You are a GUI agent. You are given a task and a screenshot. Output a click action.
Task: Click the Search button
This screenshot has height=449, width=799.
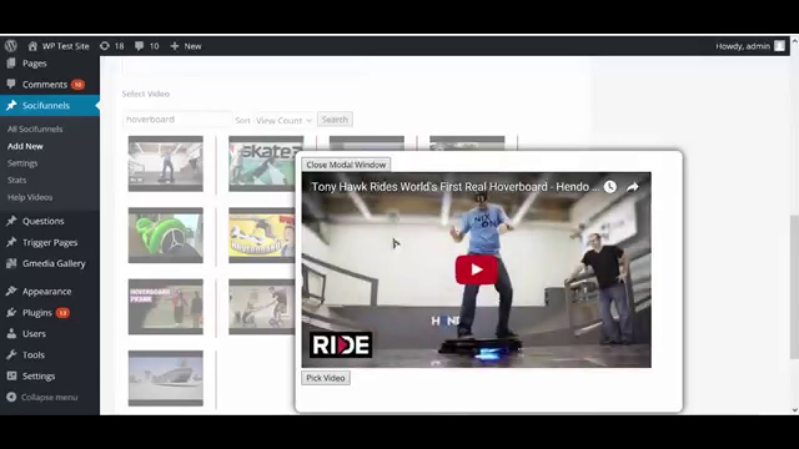tap(335, 119)
